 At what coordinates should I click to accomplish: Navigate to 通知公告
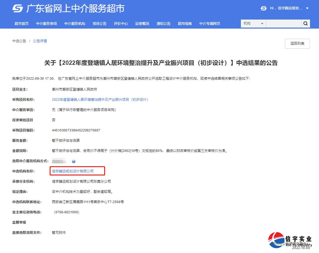(163, 23)
